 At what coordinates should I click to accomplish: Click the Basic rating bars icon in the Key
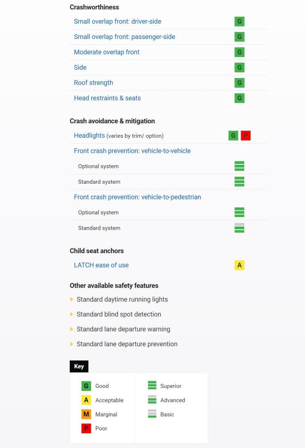(x=152, y=414)
